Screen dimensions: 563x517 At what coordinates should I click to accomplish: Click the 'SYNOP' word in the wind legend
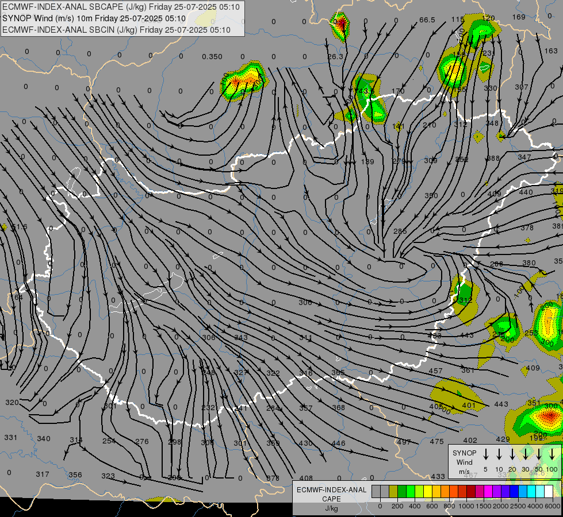coord(464,453)
